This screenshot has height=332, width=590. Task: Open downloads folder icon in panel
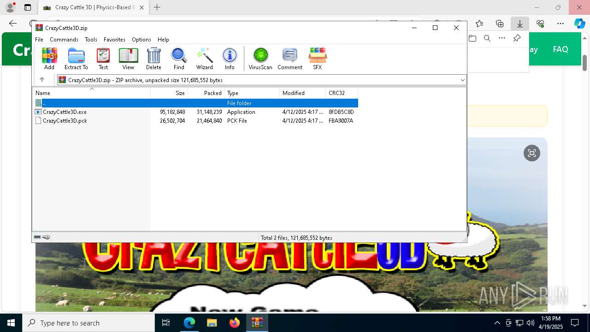click(472, 38)
